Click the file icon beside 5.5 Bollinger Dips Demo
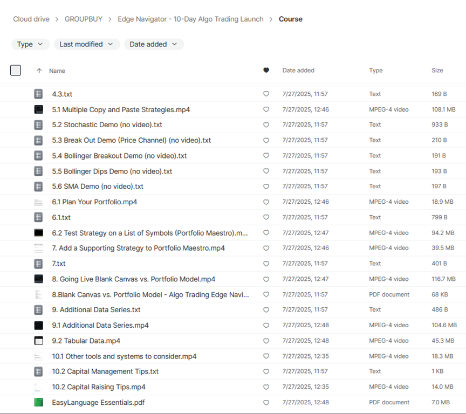 pyautogui.click(x=38, y=171)
